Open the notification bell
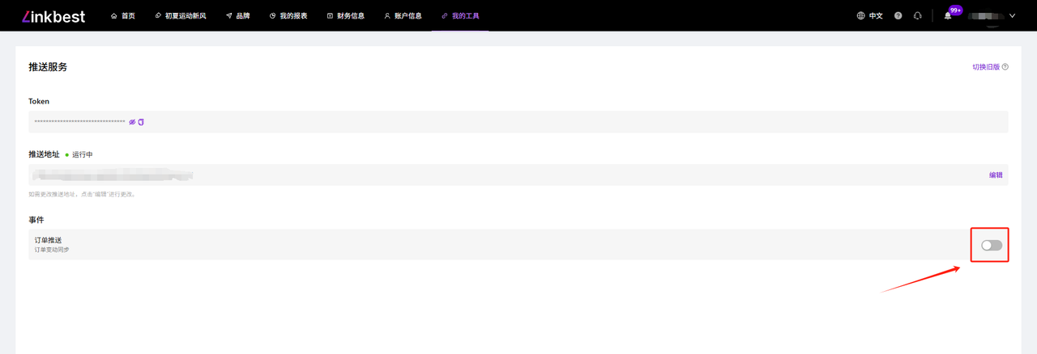 (x=947, y=16)
